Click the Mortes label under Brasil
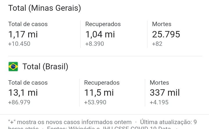The width and height of the screenshot is (209, 129). [x=159, y=83]
